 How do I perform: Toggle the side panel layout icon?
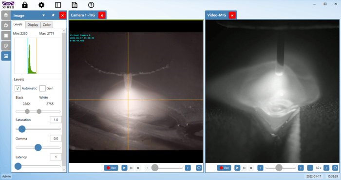click(58, 5)
